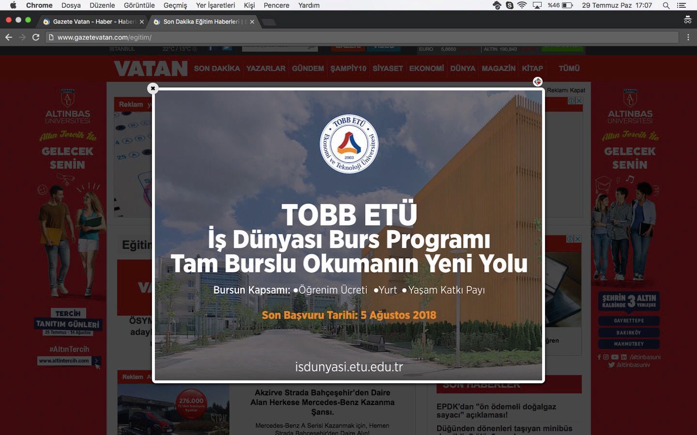The width and height of the screenshot is (697, 435).
Task: Click the Altınbaş logo in left banner
Action: pos(68,105)
